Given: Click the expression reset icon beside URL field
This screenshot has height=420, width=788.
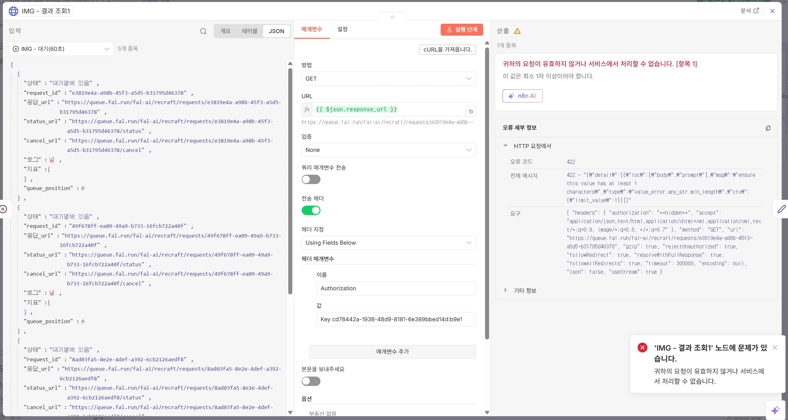Looking at the screenshot, I should pyautogui.click(x=471, y=111).
